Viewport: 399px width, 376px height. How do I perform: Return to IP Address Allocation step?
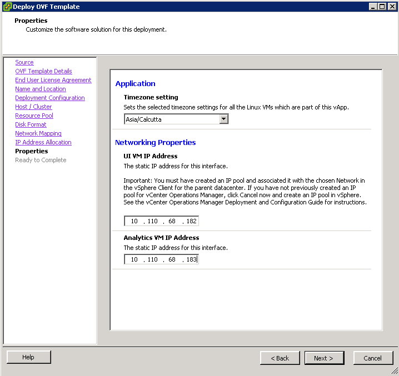[x=43, y=142]
